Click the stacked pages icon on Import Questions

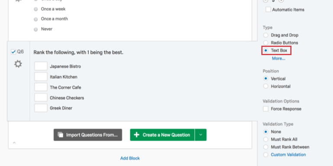pyautogui.click(x=61, y=135)
